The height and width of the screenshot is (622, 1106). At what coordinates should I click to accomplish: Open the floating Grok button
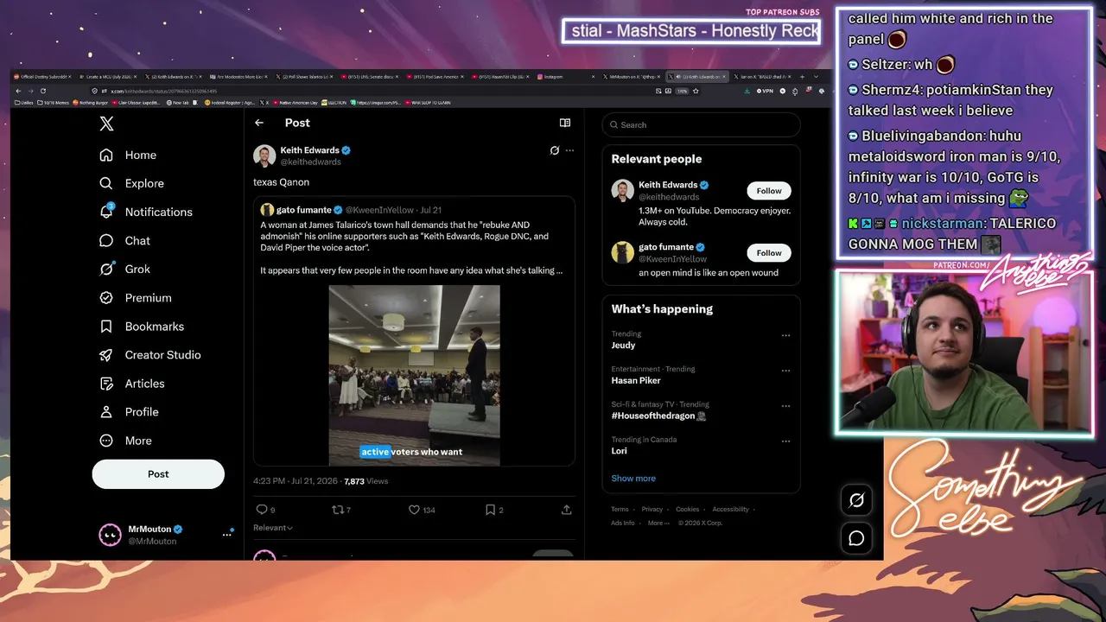pyautogui.click(x=856, y=500)
